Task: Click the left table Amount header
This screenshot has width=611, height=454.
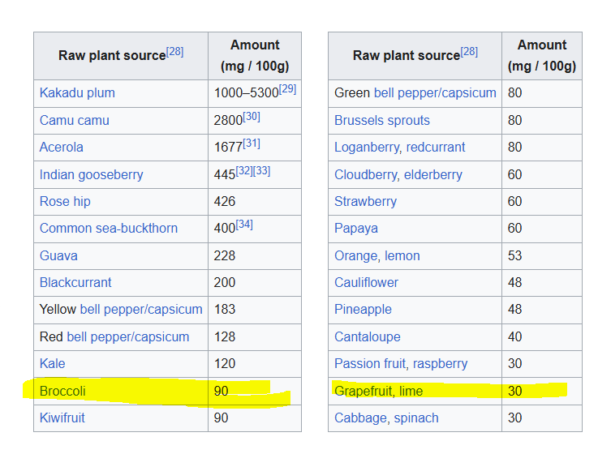Action: point(255,56)
